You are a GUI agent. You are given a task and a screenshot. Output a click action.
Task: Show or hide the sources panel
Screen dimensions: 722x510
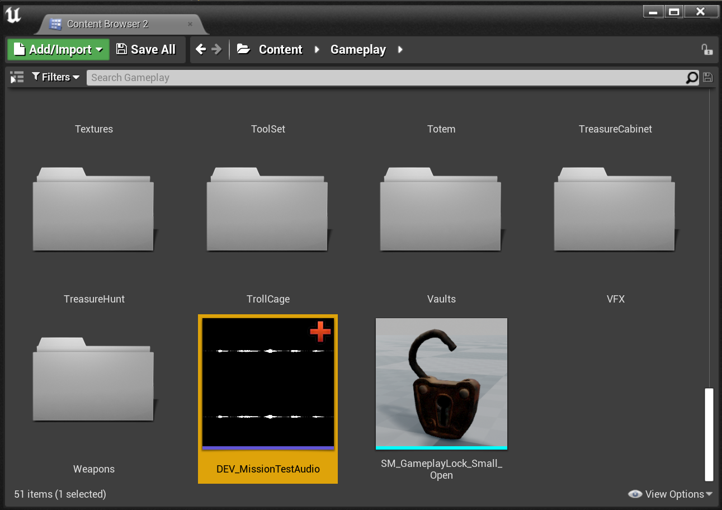click(x=17, y=77)
